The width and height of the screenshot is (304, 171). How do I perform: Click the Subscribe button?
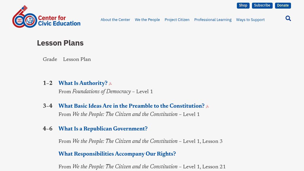262,5
